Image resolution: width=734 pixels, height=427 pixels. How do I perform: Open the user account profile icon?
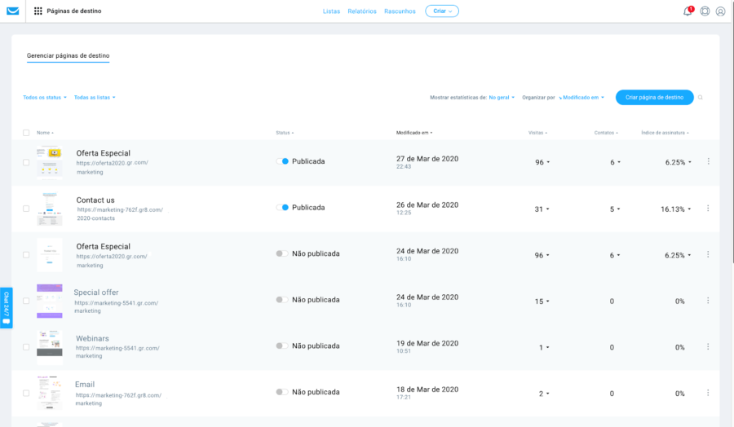[x=720, y=11]
